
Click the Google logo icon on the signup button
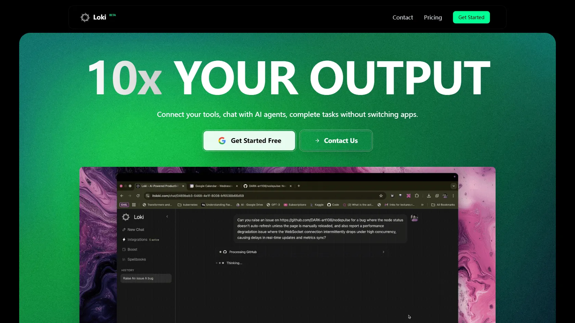point(222,140)
